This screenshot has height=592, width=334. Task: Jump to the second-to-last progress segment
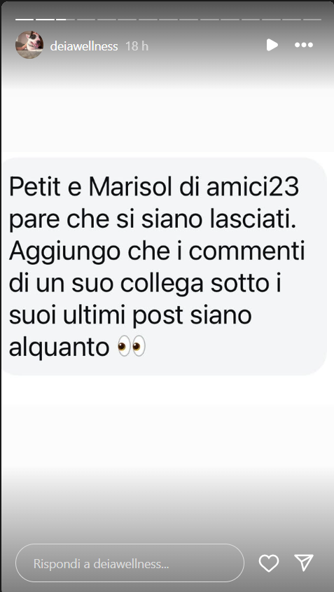pyautogui.click(x=292, y=19)
